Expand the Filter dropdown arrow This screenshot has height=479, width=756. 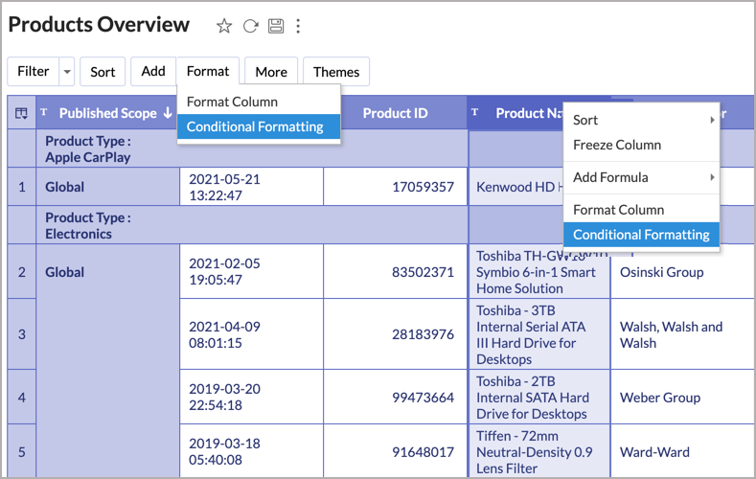click(67, 72)
